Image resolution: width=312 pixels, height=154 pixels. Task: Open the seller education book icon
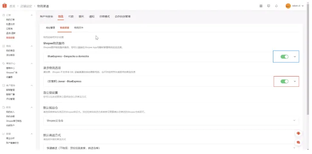(x=269, y=6)
